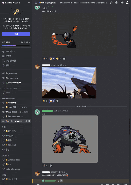The image size is (131, 185).
Task: Toggle first reaction with count 4 under reaper
Action: coord(45,59)
